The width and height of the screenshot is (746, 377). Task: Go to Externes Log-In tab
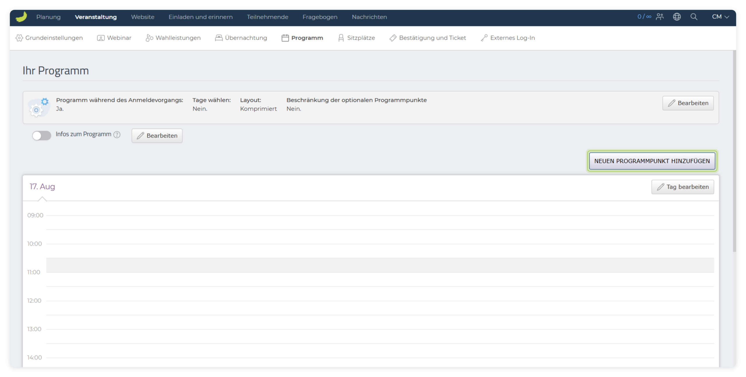(x=507, y=38)
